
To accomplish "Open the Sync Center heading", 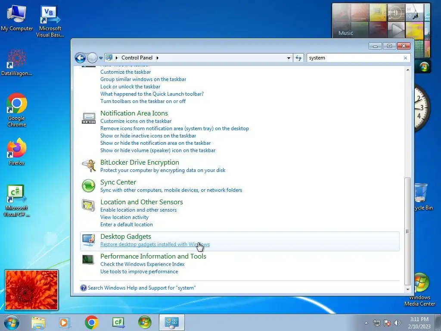I will coord(118,182).
